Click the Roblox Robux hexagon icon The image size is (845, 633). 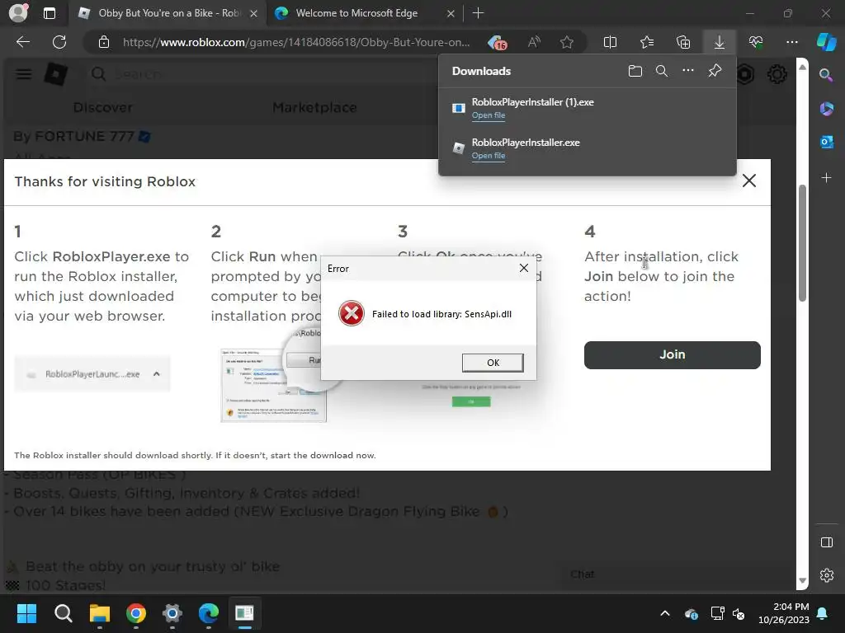(x=745, y=74)
